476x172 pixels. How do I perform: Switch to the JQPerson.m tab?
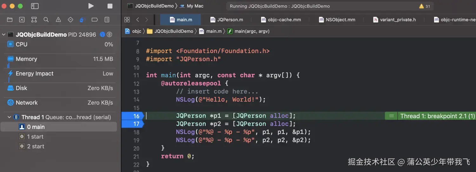[x=227, y=20]
